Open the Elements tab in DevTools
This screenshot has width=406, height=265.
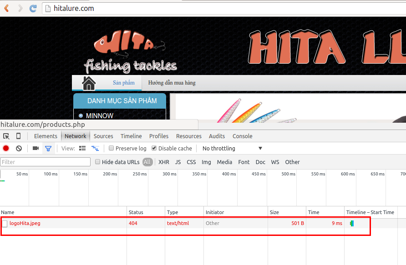coord(46,136)
